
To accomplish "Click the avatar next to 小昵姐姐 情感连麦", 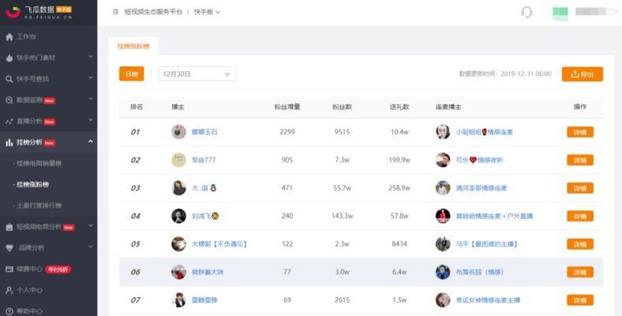I will pos(443,132).
